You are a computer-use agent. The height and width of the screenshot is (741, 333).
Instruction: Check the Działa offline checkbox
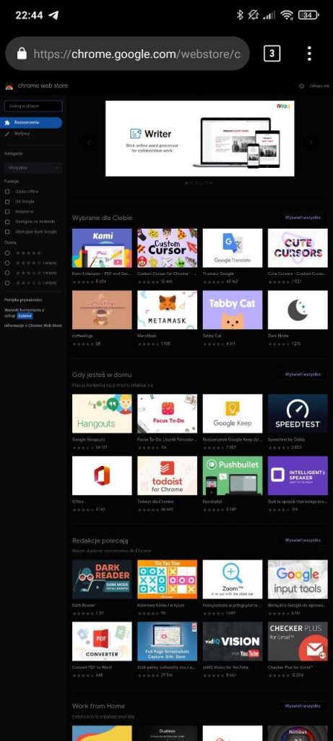coord(7,191)
